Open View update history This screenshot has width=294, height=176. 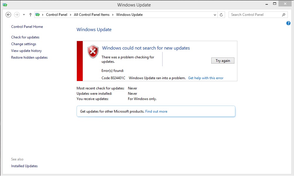(26, 51)
